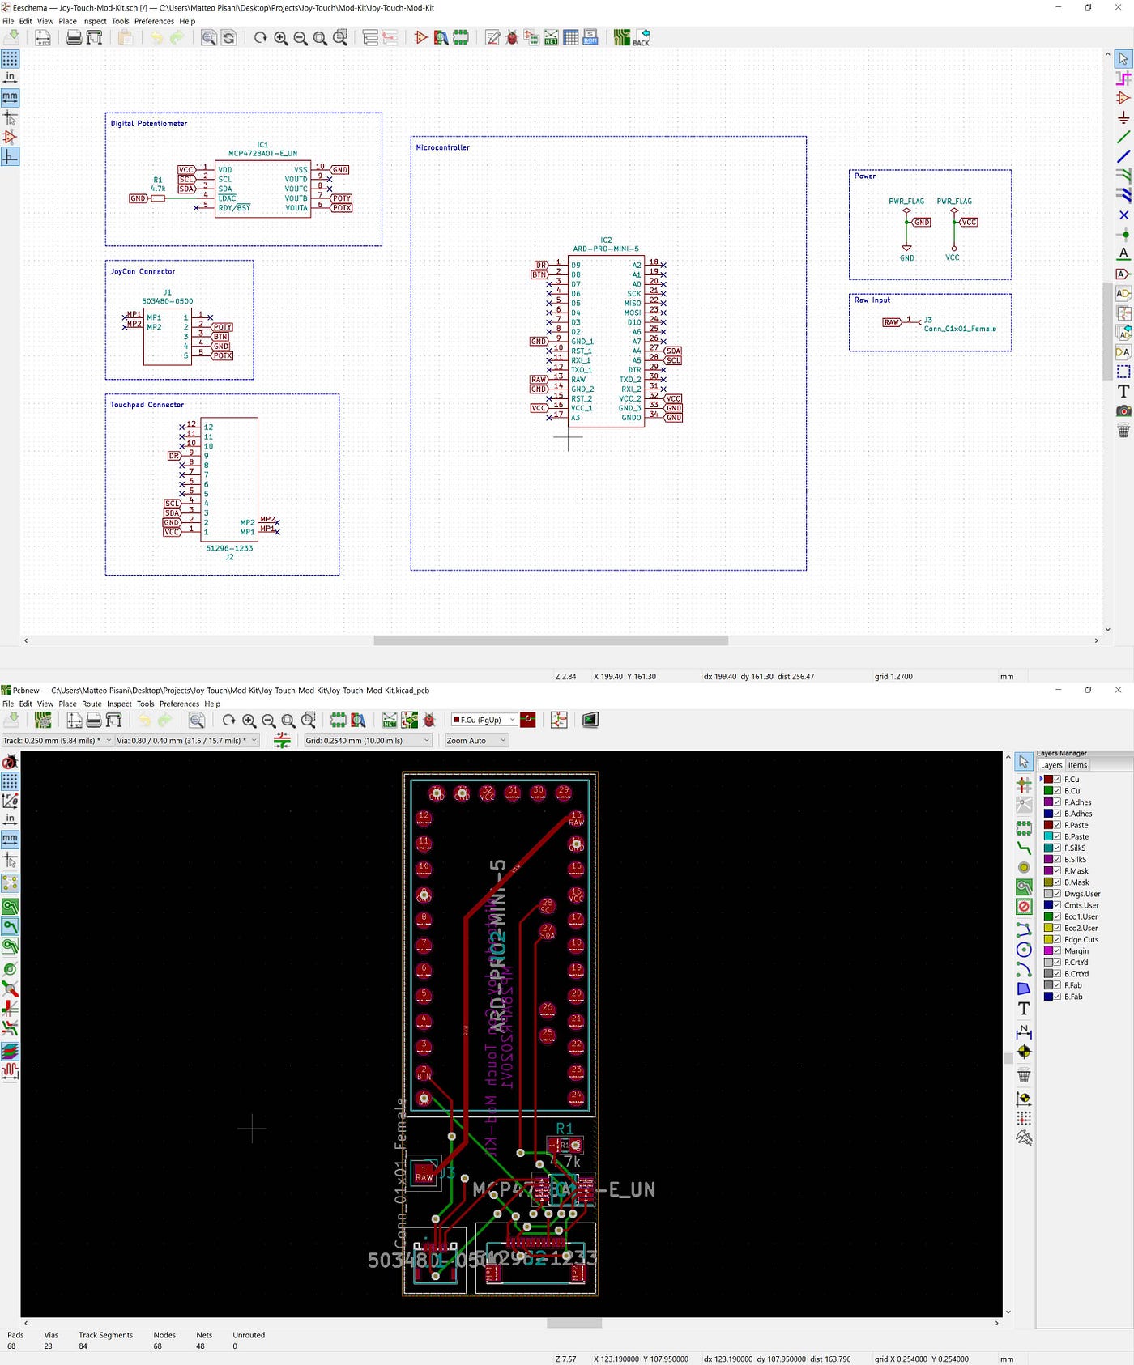
Task: Toggle visibility of the B.Cu layer
Action: [1057, 790]
